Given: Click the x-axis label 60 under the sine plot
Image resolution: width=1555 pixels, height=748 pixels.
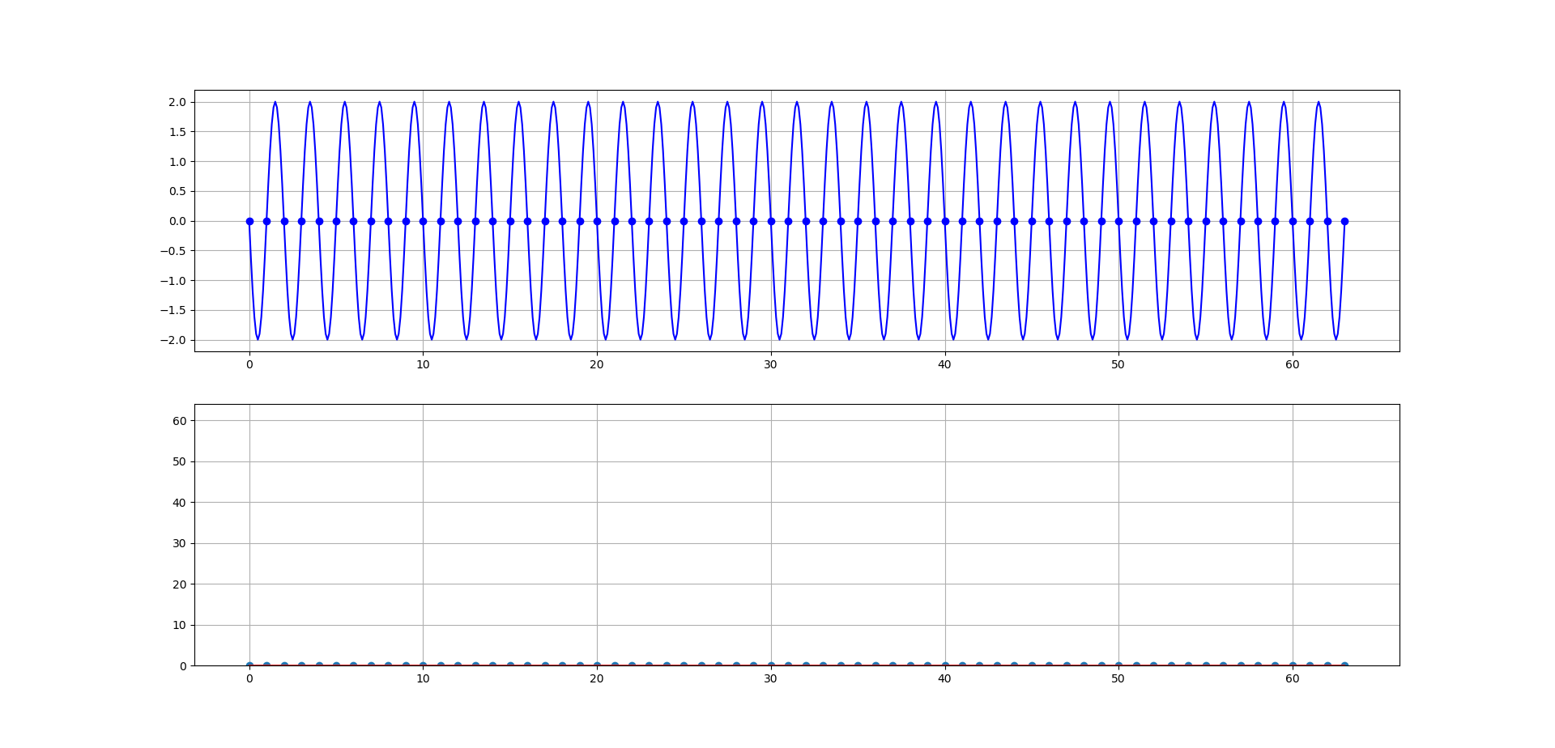Looking at the screenshot, I should click(1293, 364).
